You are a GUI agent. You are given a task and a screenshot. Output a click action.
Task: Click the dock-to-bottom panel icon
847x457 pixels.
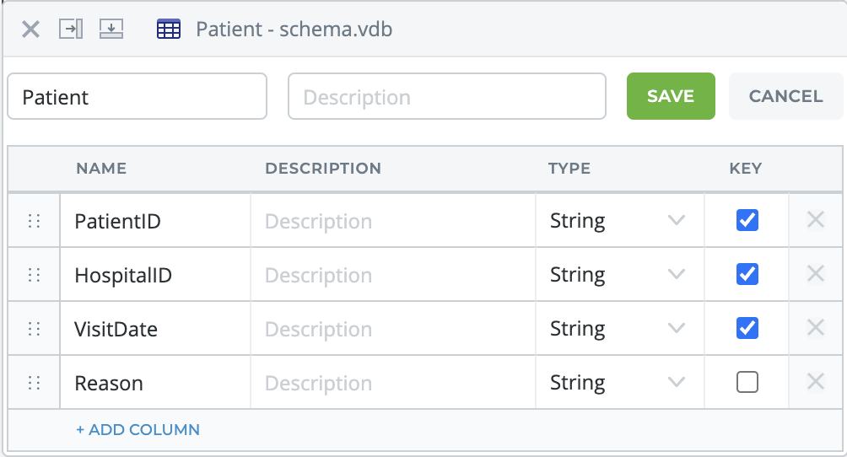pyautogui.click(x=111, y=30)
